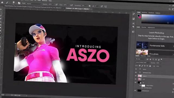Switch to the Thumbnail Pack.psd document tab
Viewport: 174px width, 98px height.
coord(33,7)
